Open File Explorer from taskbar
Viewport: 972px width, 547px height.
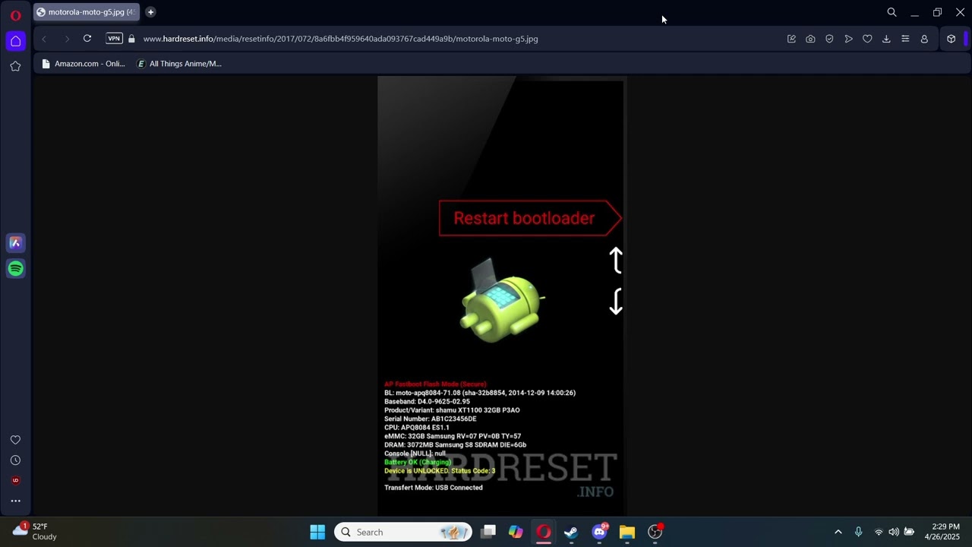pyautogui.click(x=627, y=532)
